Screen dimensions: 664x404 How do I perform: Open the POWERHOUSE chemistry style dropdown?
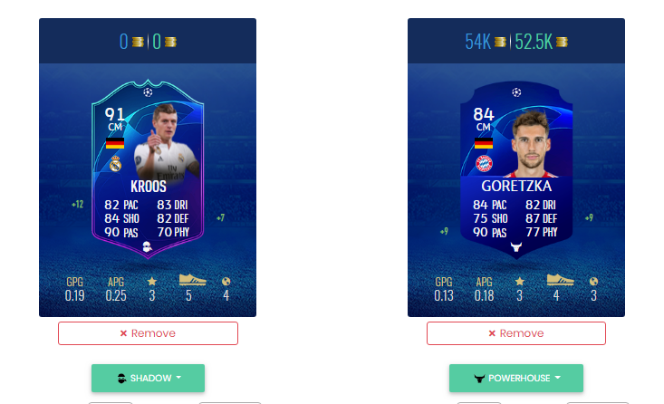[515, 378]
